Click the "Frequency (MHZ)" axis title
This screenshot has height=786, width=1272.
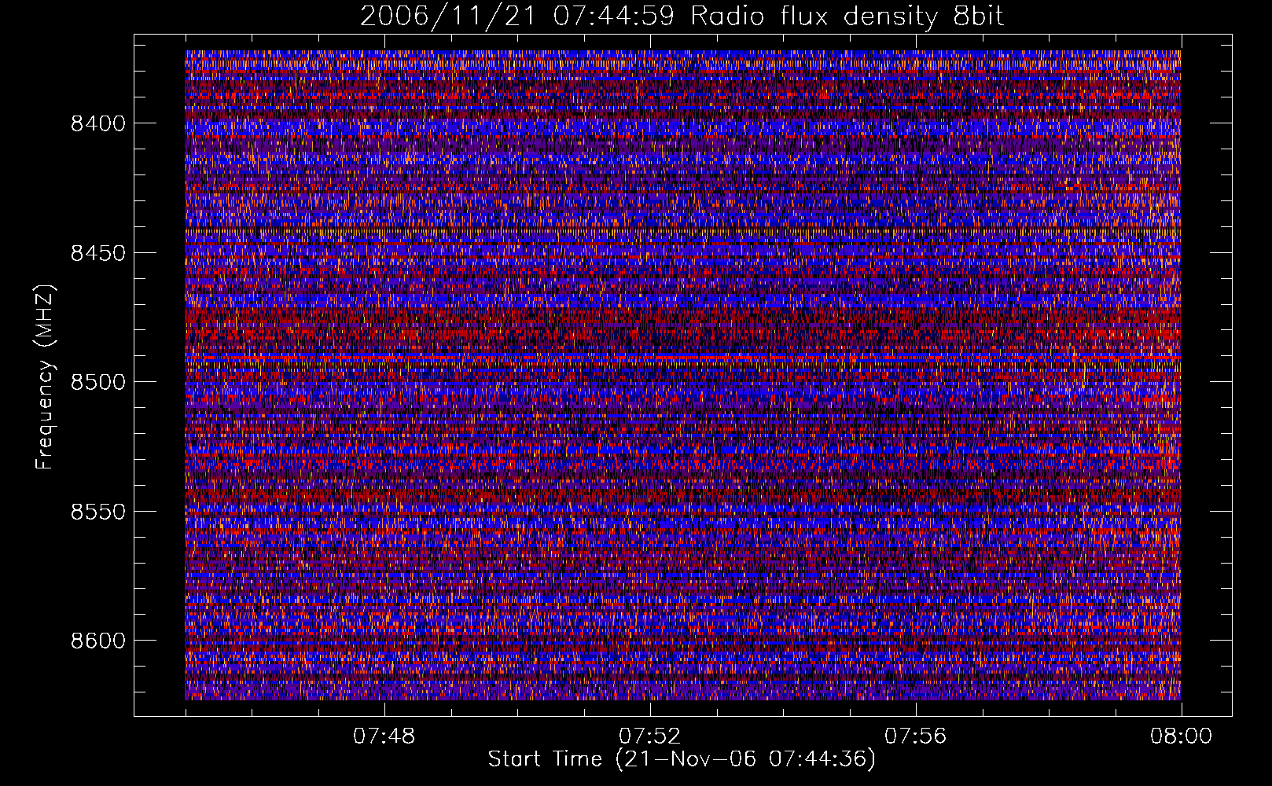point(46,377)
